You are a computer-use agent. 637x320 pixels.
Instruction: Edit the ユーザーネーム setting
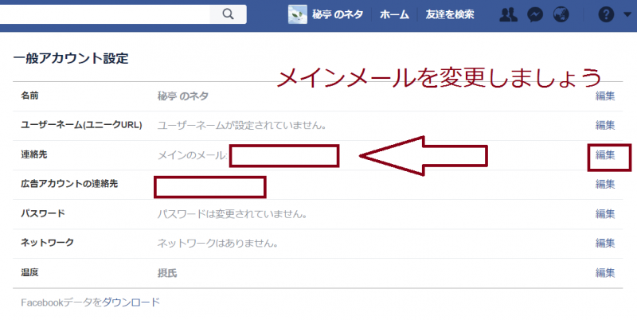605,125
